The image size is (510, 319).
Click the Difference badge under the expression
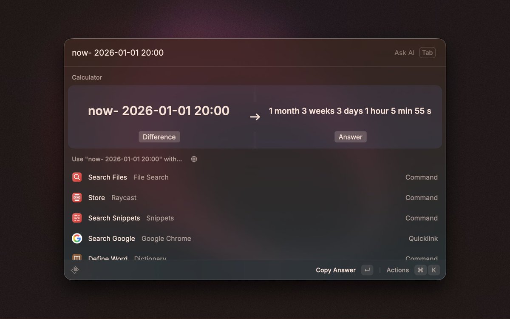tap(159, 137)
